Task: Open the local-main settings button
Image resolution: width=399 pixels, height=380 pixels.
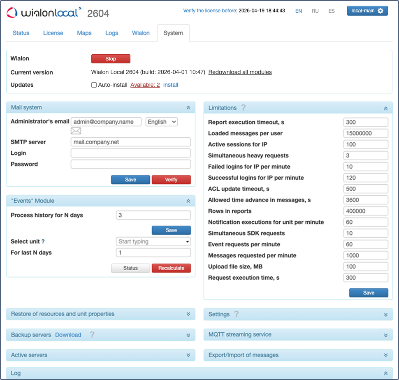Action: click(367, 11)
